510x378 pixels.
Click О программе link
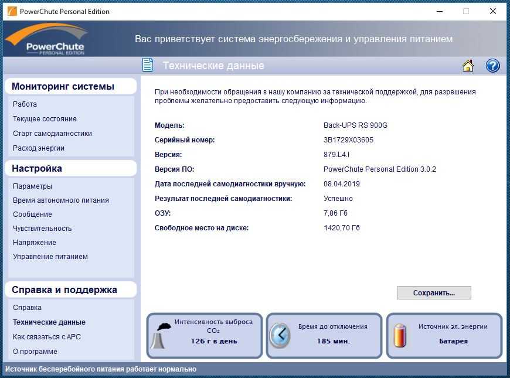[x=35, y=352]
